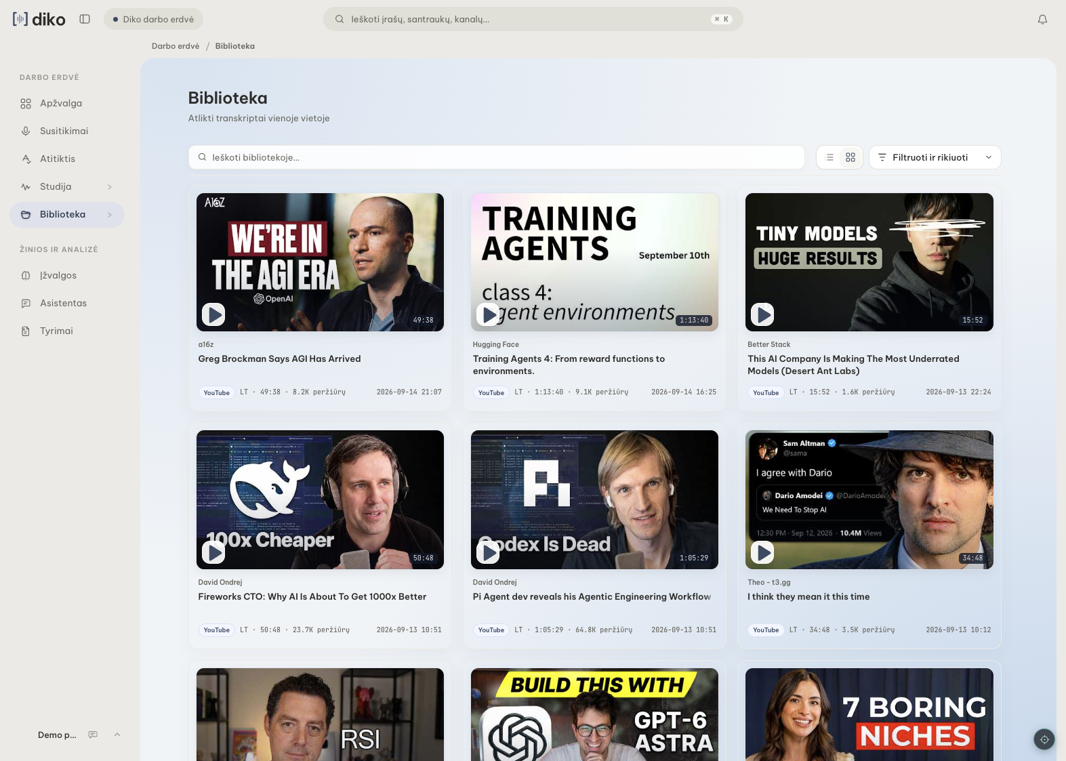The image size is (1066, 761).
Task: Open Greg Brockman Says AGI Has Arrived title
Action: pos(279,359)
